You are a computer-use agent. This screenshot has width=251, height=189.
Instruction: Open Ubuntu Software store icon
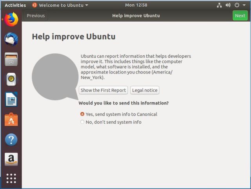coord(11,119)
